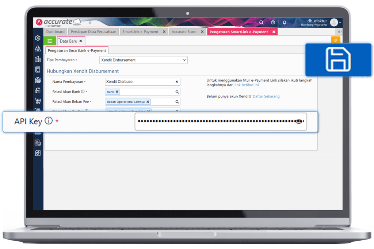Search accounts in Relasi Akun Beban Fee field
This screenshot has width=374, height=249.
click(x=177, y=102)
